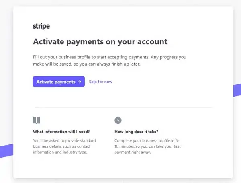Click the horizontal divider line in the card
The image size is (241, 183).
(124, 107)
